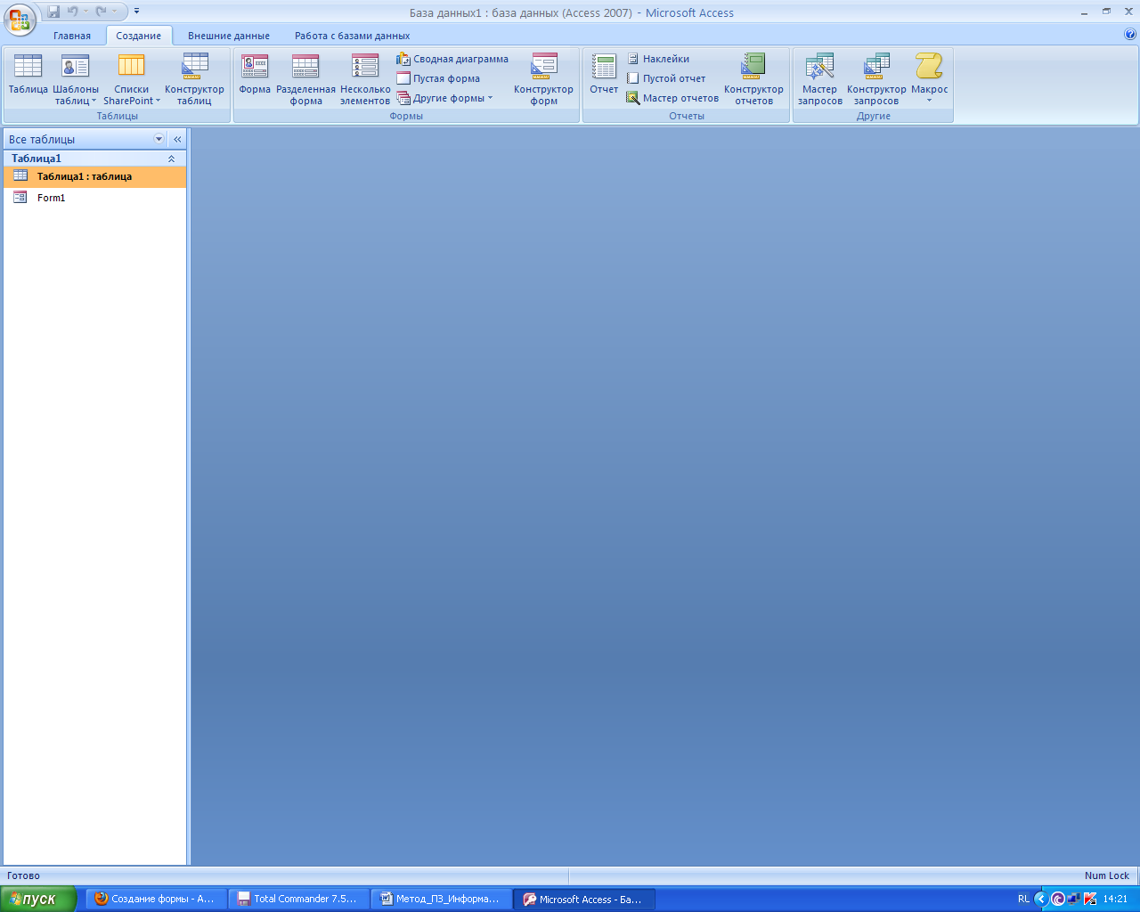This screenshot has width=1140, height=912.
Task: Expand hidden system tray icons arrow
Action: pos(1040,900)
